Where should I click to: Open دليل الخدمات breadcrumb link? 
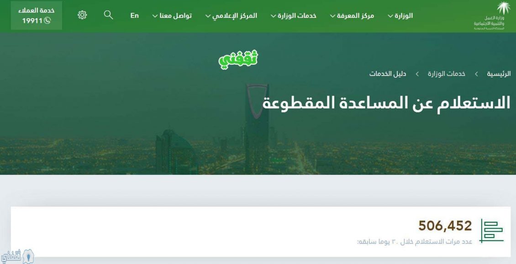pyautogui.click(x=388, y=74)
